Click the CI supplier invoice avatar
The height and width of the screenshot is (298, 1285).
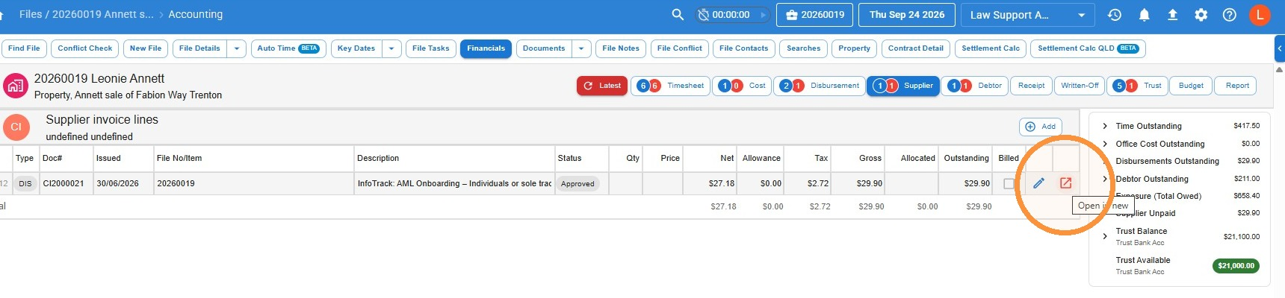click(x=16, y=127)
